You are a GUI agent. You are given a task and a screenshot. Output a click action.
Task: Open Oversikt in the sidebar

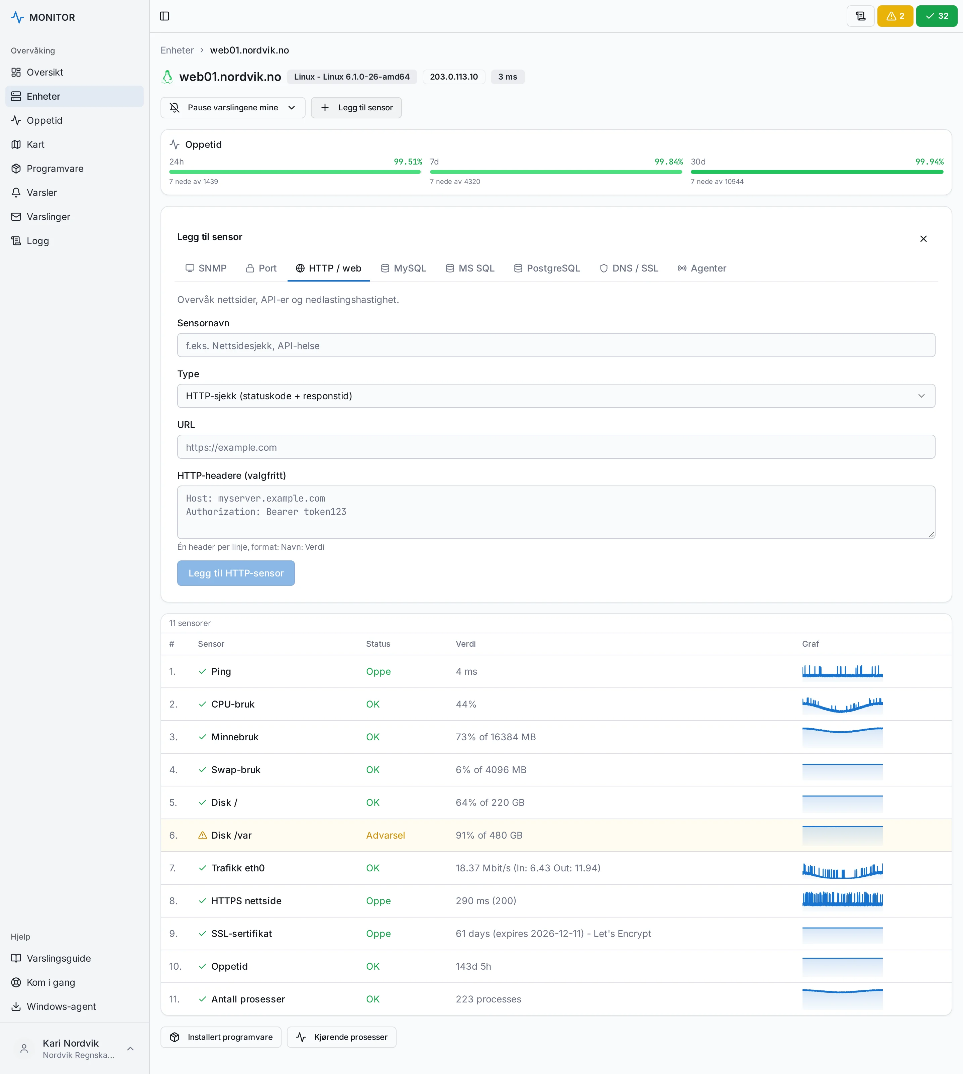coord(75,72)
